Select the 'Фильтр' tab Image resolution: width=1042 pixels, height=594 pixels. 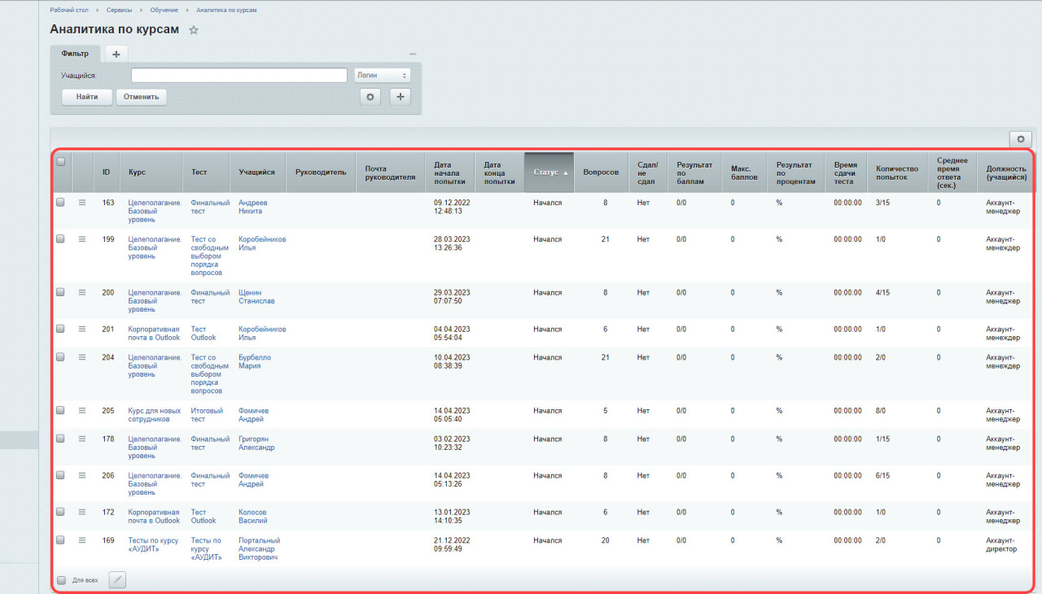[75, 54]
